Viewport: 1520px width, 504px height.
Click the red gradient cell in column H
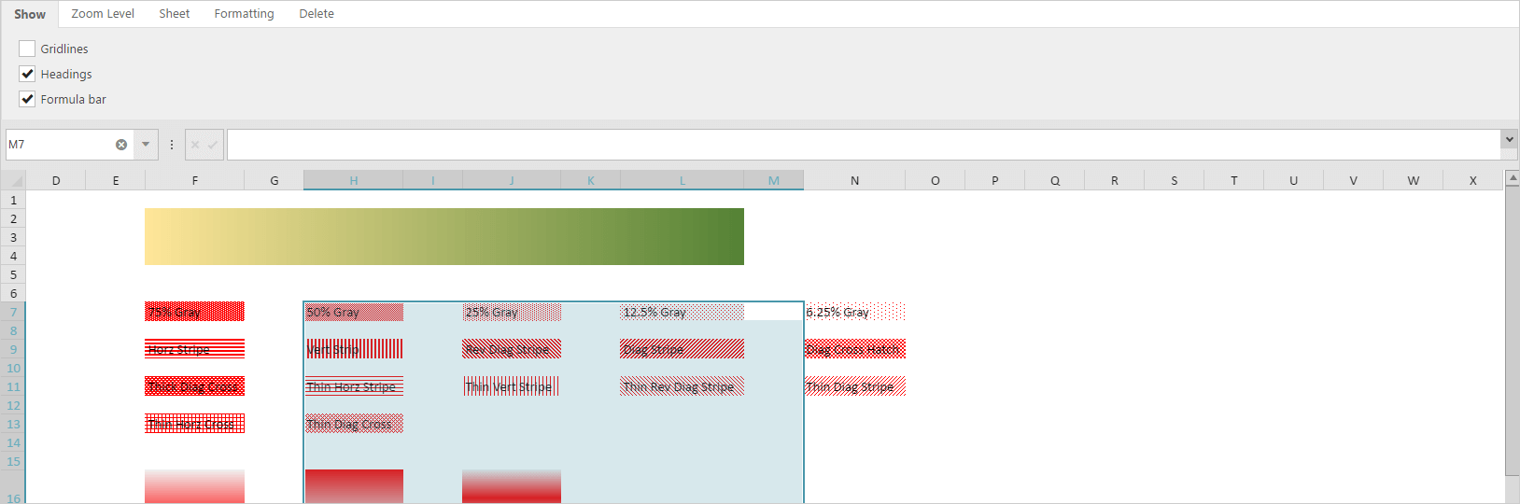[x=354, y=486]
